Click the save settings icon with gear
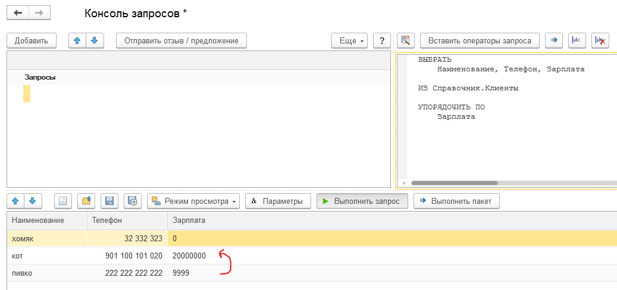Screen dimensions: 617x290 coord(133,201)
